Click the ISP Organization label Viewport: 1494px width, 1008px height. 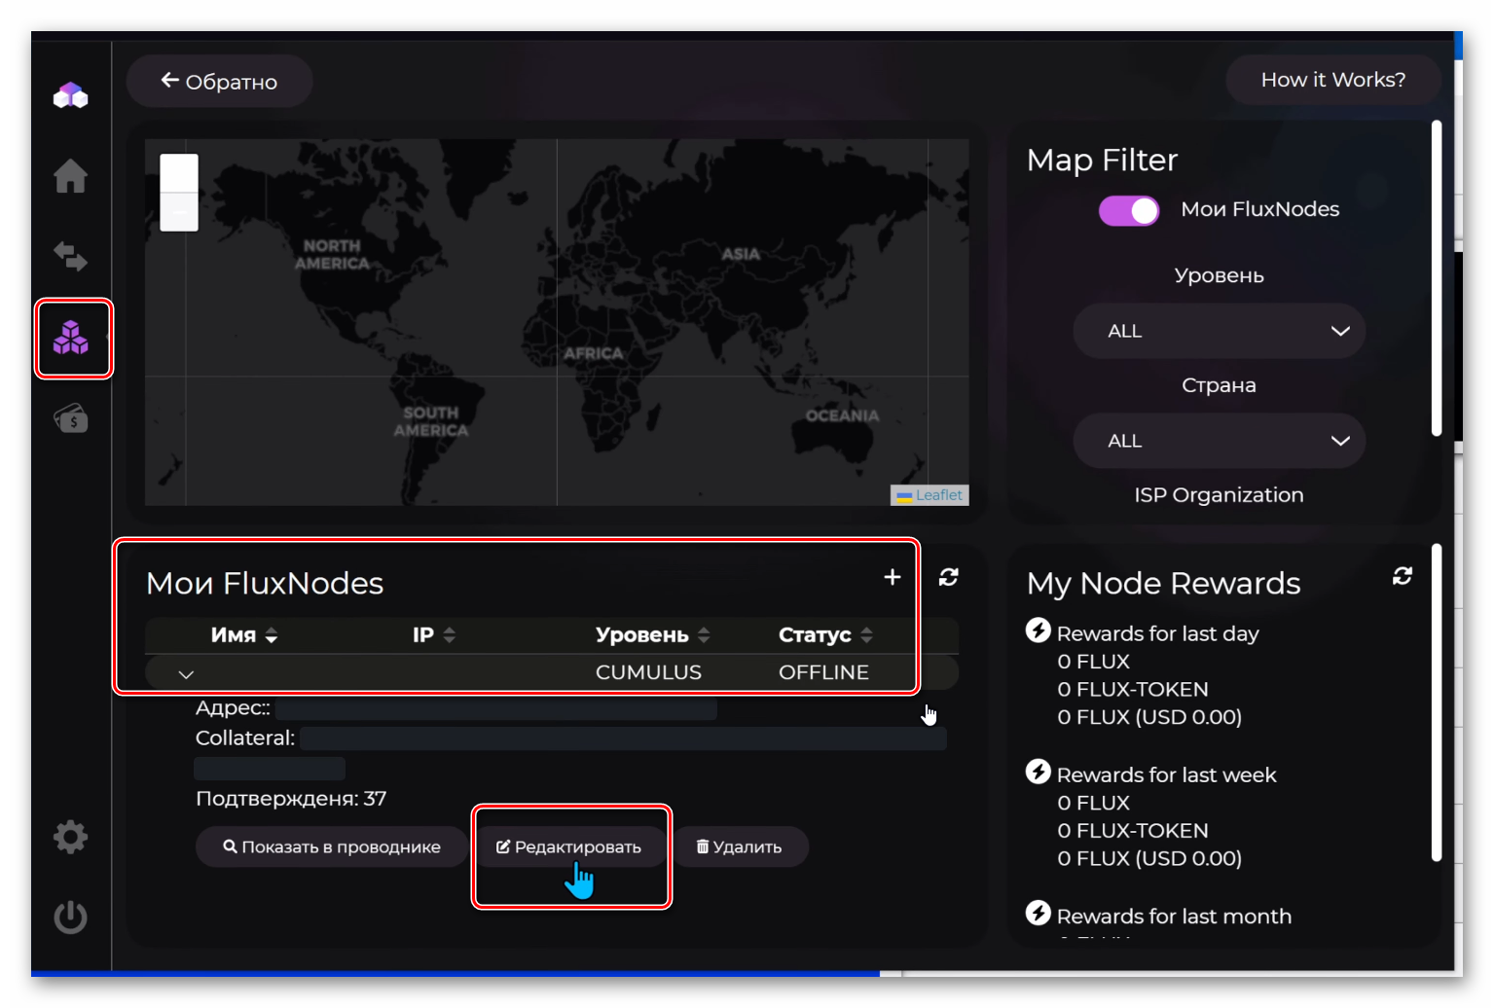(x=1219, y=495)
